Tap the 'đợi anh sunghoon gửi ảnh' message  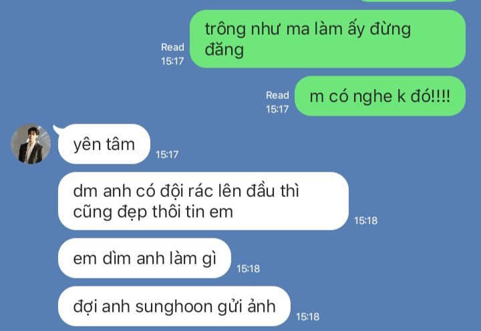click(x=174, y=306)
